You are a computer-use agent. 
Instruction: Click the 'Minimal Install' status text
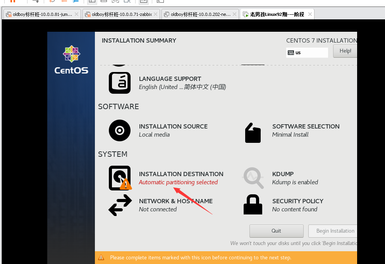click(290, 135)
